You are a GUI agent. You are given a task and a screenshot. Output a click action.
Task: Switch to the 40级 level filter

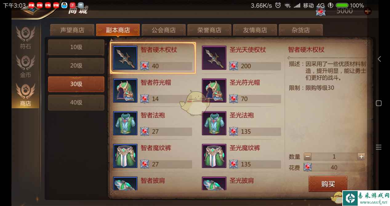(76, 103)
